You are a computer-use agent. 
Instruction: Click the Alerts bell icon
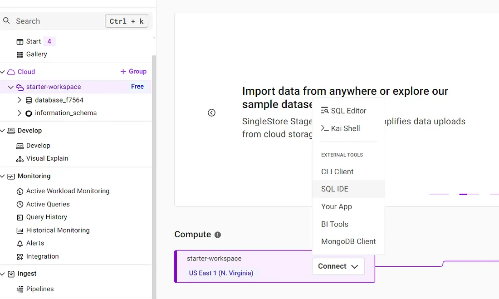20,244
